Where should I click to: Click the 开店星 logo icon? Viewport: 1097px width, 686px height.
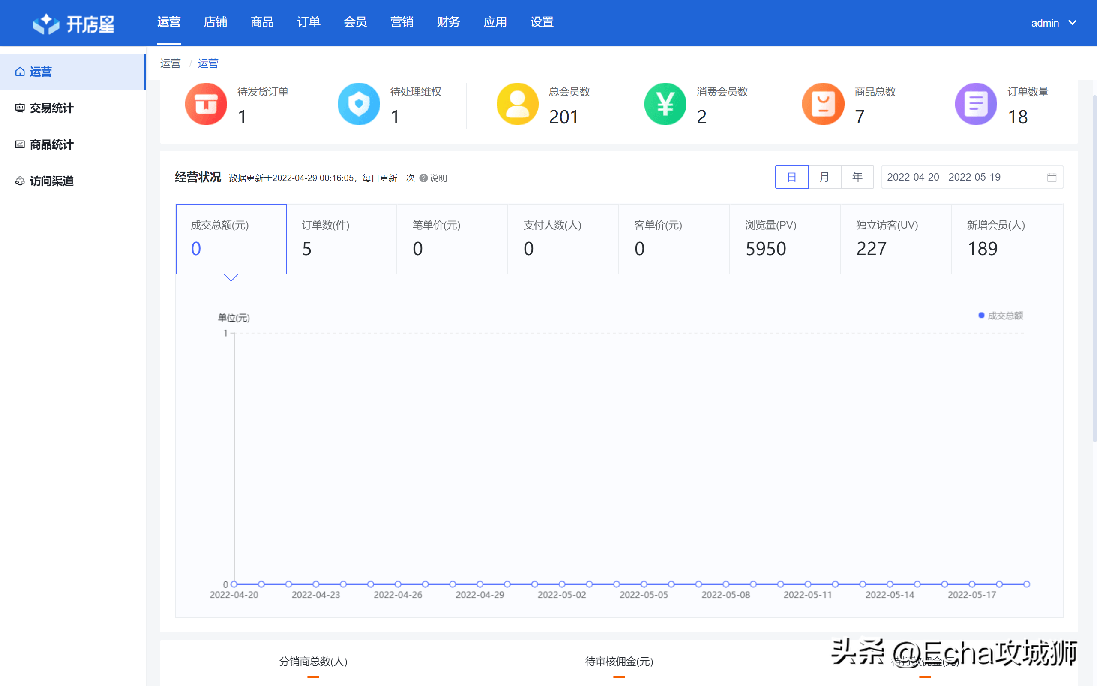46,24
